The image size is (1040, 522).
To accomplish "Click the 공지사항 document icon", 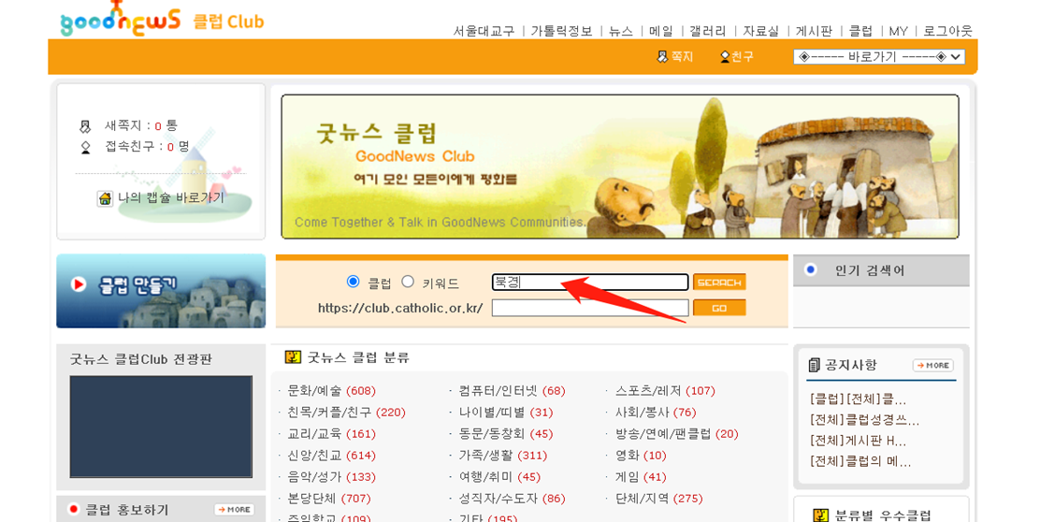I will pyautogui.click(x=814, y=365).
